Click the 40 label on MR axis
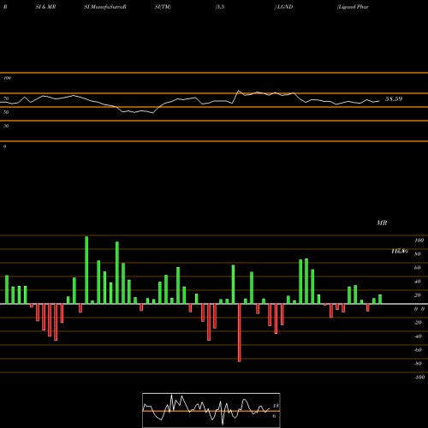This screenshot has width=428, height=428. point(418,282)
